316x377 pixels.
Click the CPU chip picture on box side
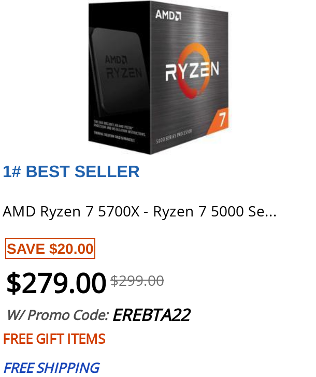[119, 72]
